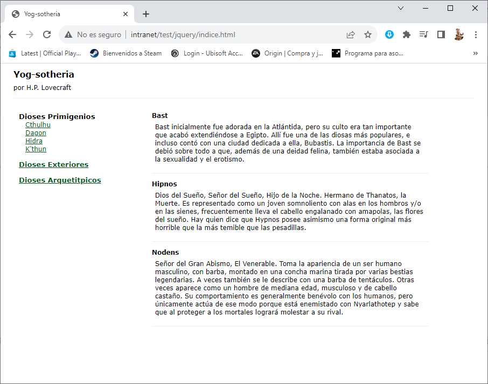Expand the hidden bookmarks chevron
Screen dimensions: 488x384
476,53
